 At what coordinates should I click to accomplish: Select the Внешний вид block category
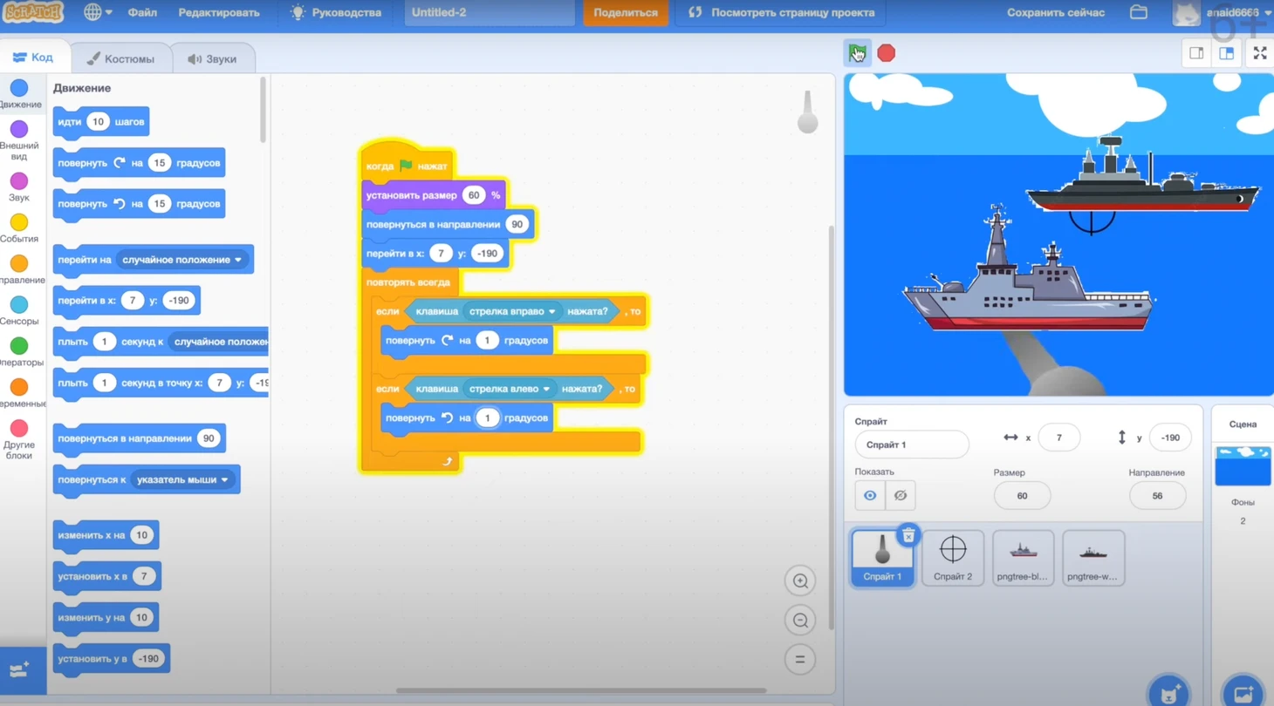click(x=19, y=140)
